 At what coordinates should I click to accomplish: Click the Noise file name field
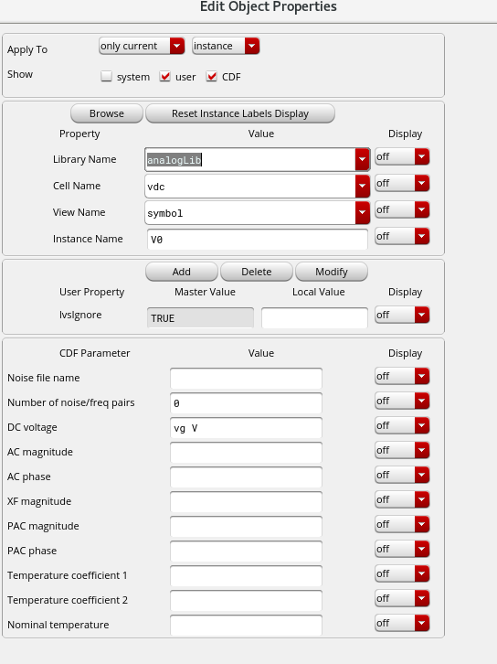coord(246,378)
